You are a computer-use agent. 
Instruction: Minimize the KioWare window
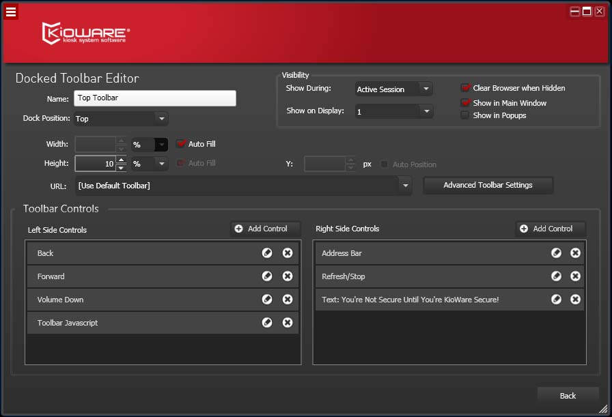[574, 12]
